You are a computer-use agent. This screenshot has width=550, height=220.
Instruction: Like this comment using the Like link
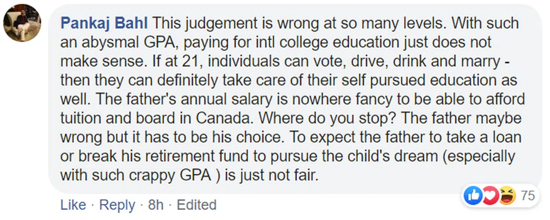click(73, 205)
